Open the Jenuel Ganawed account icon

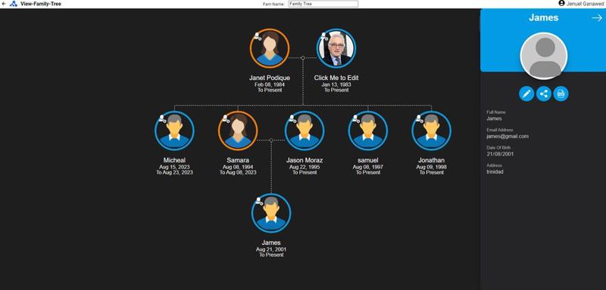click(561, 4)
